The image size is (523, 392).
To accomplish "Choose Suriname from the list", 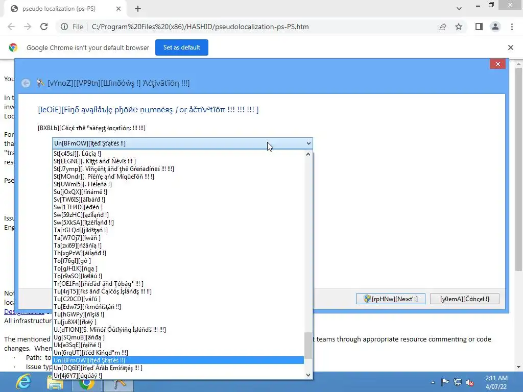I will pyautogui.click(x=178, y=192).
